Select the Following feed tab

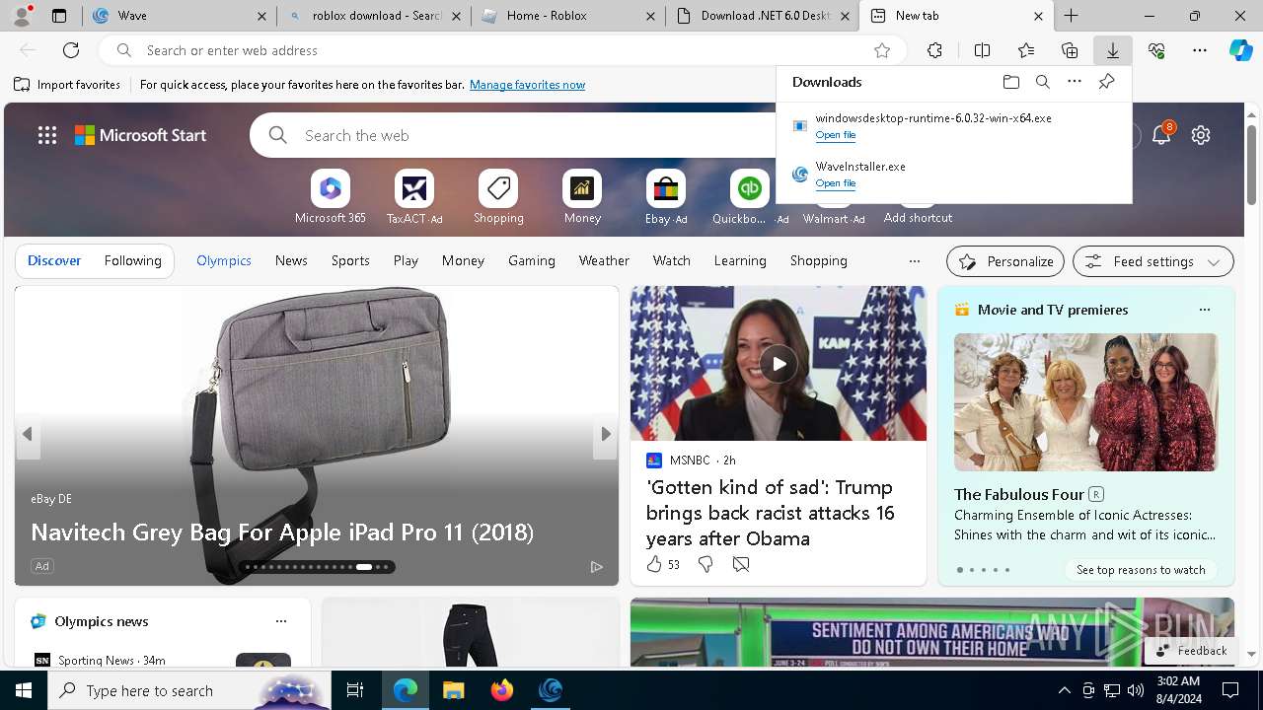132,260
